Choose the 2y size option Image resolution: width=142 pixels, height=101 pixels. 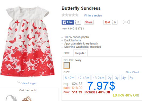pos(110,78)
